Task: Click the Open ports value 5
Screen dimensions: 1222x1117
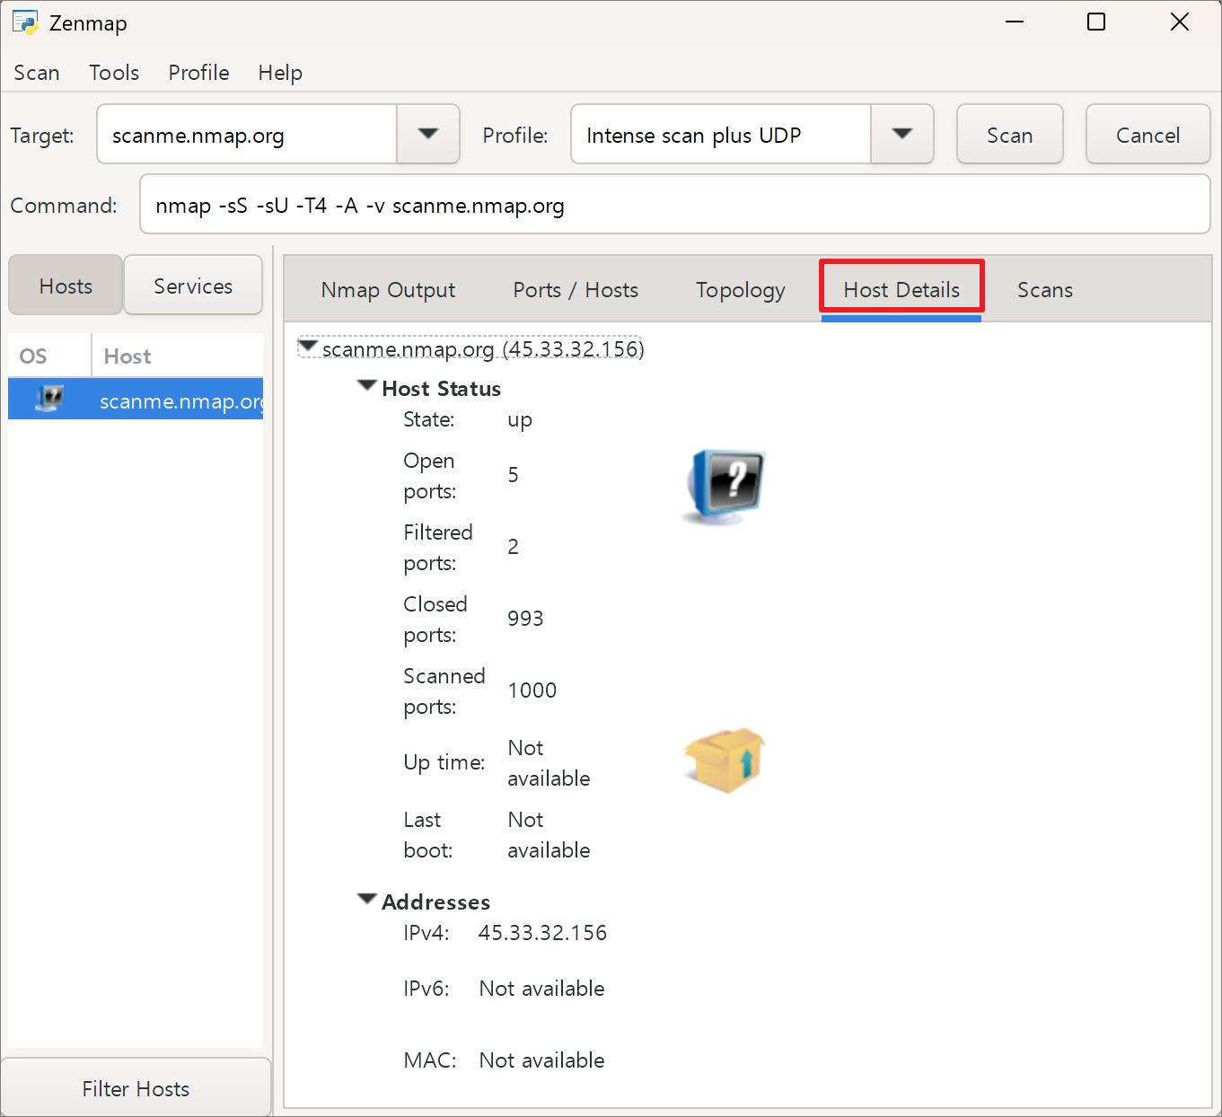Action: pyautogui.click(x=514, y=475)
